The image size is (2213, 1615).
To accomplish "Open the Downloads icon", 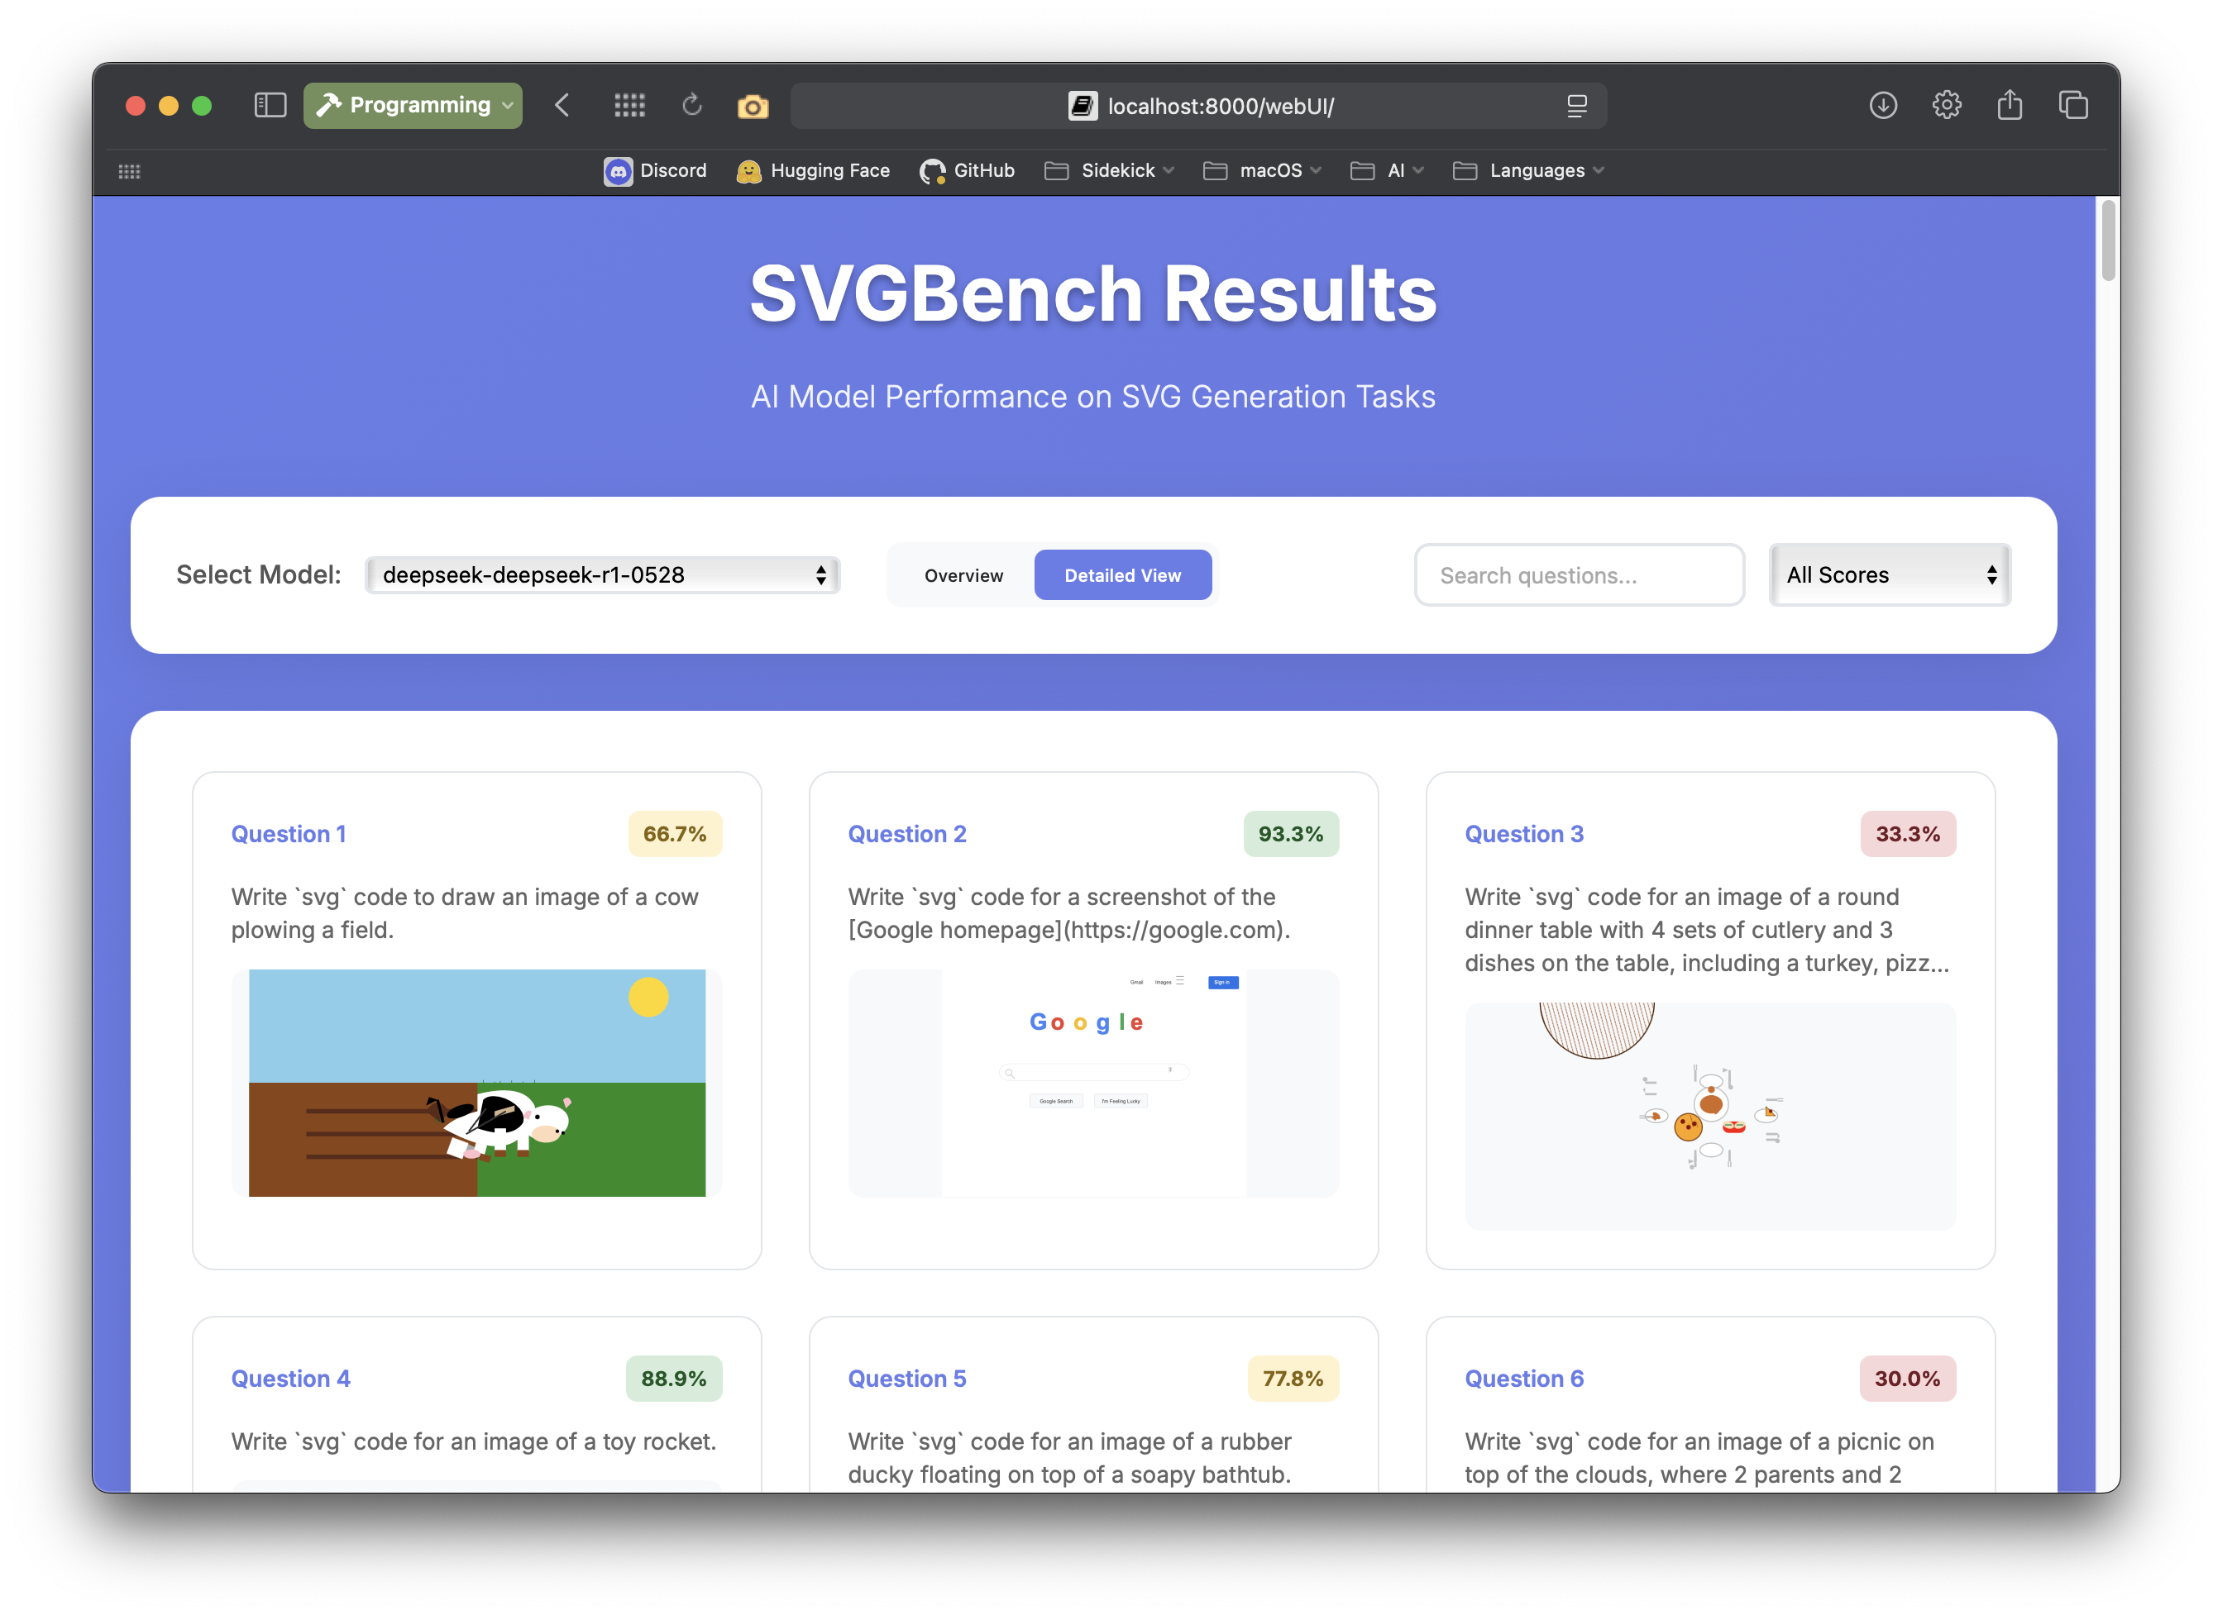I will [x=1883, y=106].
